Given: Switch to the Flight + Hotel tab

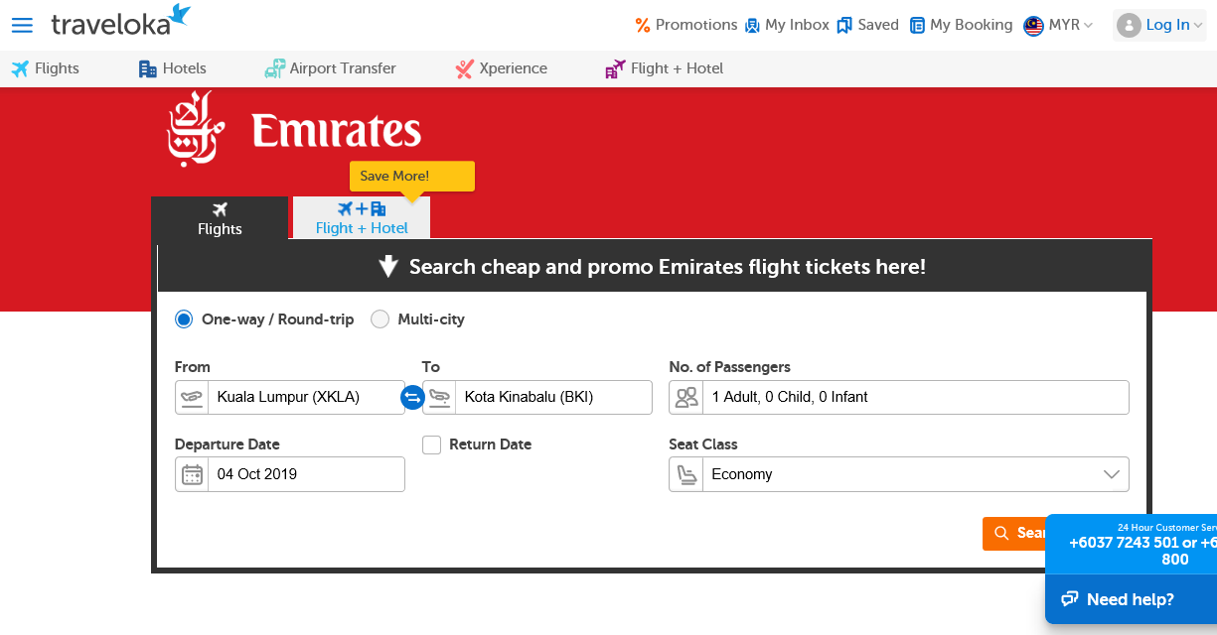Looking at the screenshot, I should [362, 218].
